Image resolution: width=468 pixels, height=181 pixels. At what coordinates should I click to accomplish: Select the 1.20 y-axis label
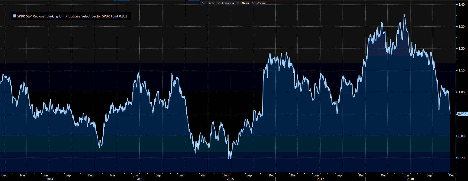click(462, 48)
